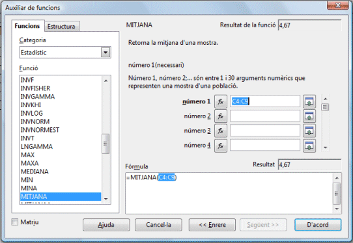Image resolution: width=353 pixels, height=243 pixels.
Task: Select MAXA in the function list
Action: (61, 163)
